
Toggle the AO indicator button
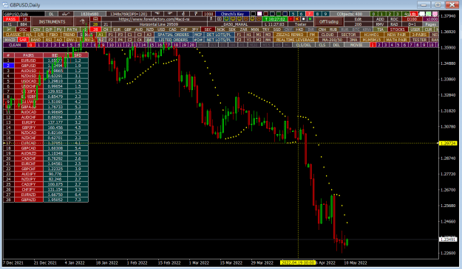pyautogui.click(x=59, y=40)
